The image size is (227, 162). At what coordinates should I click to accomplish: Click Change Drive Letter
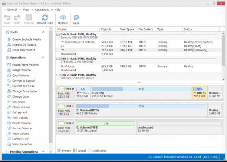[x=22, y=91]
